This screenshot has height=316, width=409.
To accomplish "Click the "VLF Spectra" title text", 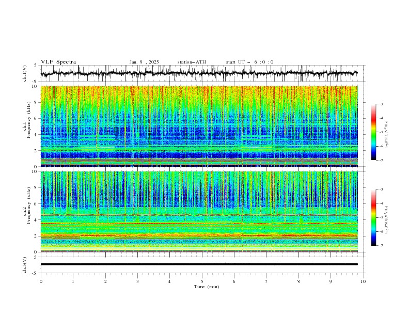I will (x=58, y=62).
